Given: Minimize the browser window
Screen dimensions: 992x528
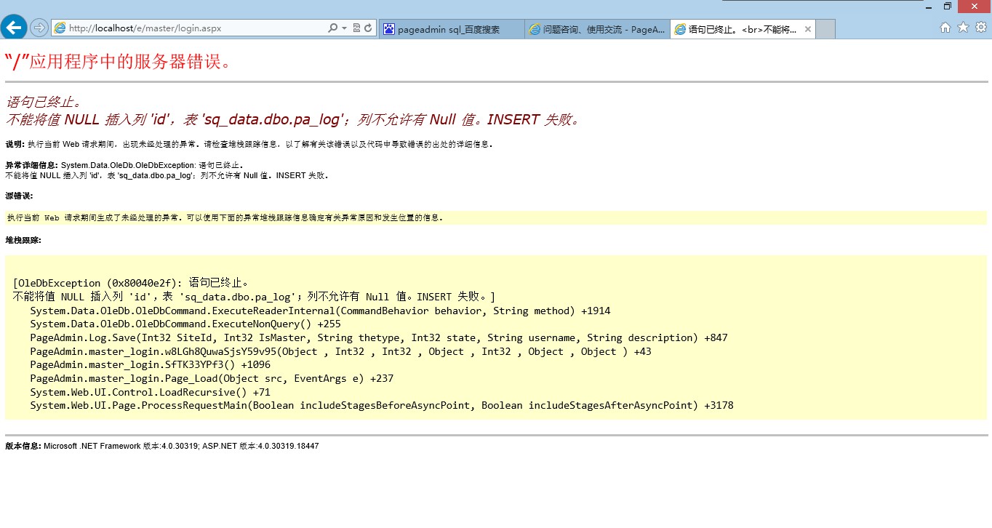Looking at the screenshot, I should point(929,7).
